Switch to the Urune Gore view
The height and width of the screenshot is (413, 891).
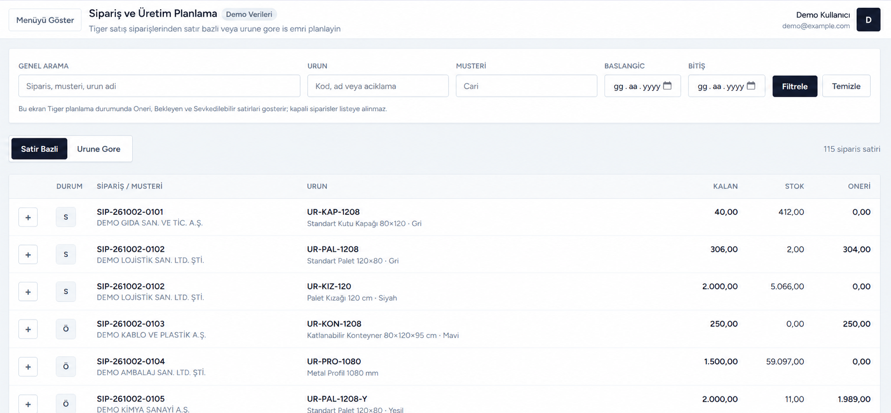pyautogui.click(x=99, y=149)
